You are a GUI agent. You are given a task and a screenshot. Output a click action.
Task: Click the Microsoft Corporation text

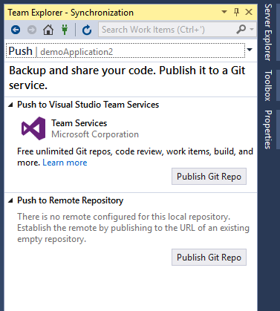point(95,134)
